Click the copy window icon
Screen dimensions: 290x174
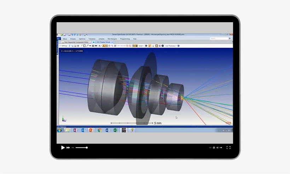coord(72,46)
